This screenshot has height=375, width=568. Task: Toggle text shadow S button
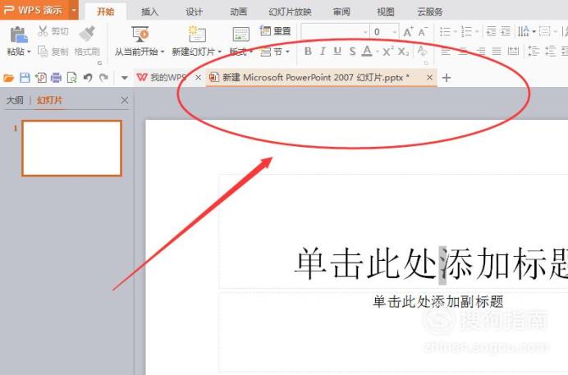(x=352, y=52)
